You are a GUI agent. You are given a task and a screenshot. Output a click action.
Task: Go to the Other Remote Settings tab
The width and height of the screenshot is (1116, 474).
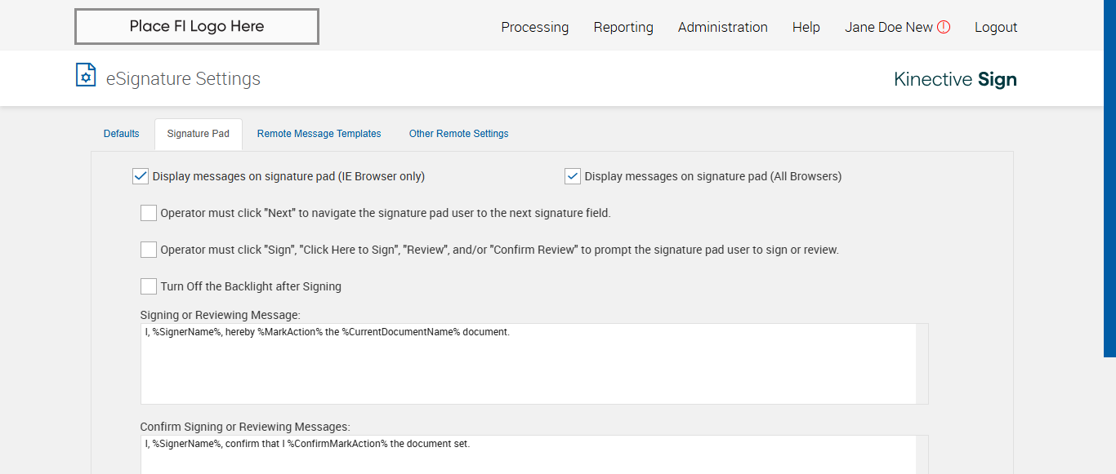[458, 134]
